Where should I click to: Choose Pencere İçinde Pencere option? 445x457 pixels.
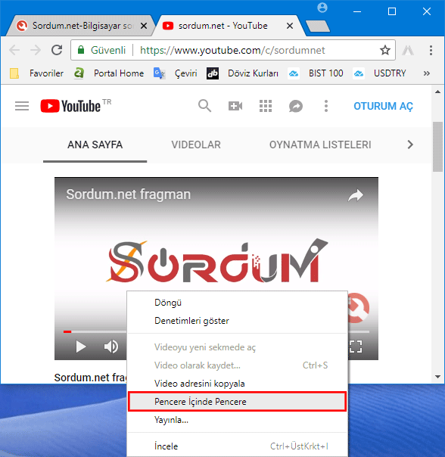[x=238, y=402]
